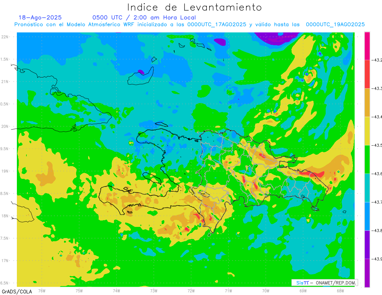382x295 pixels.
Task: Pick the bottom violet swatch on the color bar
Action: point(367,273)
